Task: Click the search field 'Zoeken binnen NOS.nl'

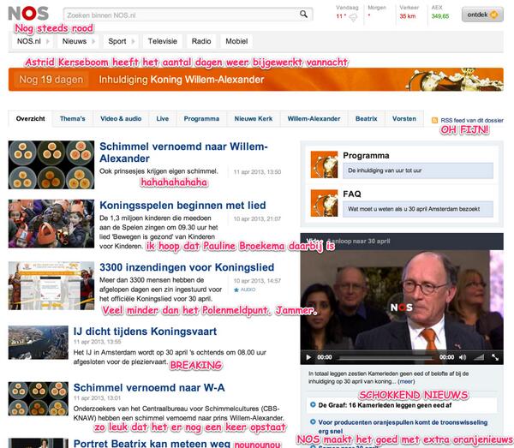Action: pyautogui.click(x=188, y=15)
